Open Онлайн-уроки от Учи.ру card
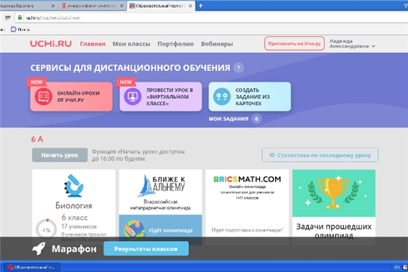Viewport: 408px width, 272px height. point(71,97)
